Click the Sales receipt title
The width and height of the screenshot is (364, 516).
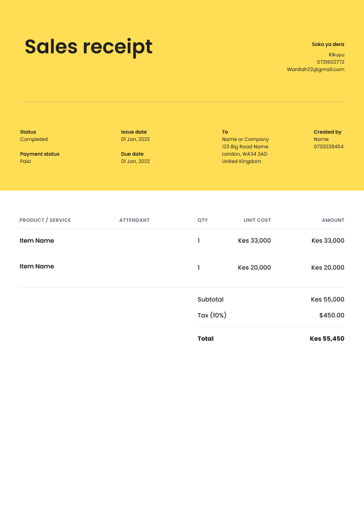89,47
